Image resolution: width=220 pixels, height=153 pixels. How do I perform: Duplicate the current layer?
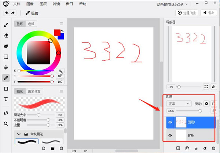[187, 148]
